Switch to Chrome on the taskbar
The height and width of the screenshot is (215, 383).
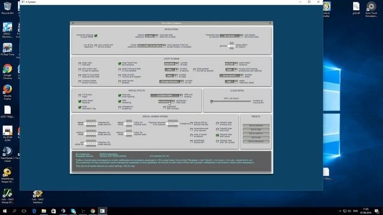(93, 211)
